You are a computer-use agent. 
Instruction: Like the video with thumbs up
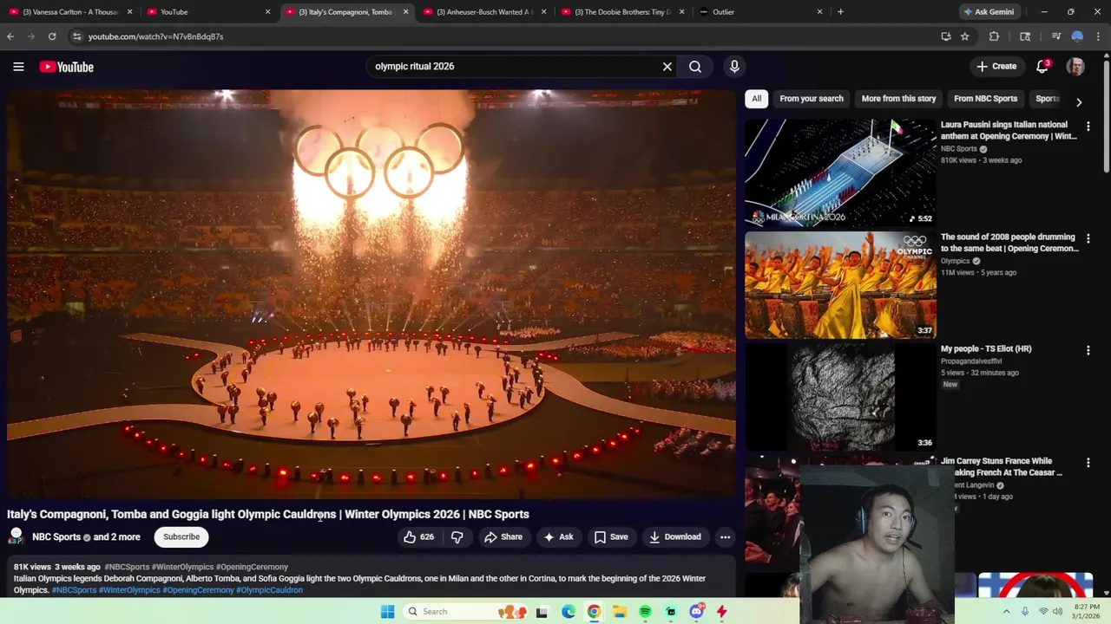(x=417, y=536)
